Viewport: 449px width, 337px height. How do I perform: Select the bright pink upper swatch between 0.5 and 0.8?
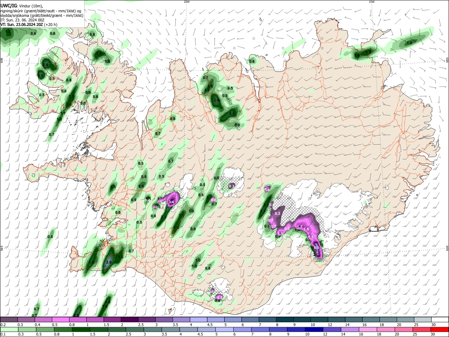tap(60, 319)
